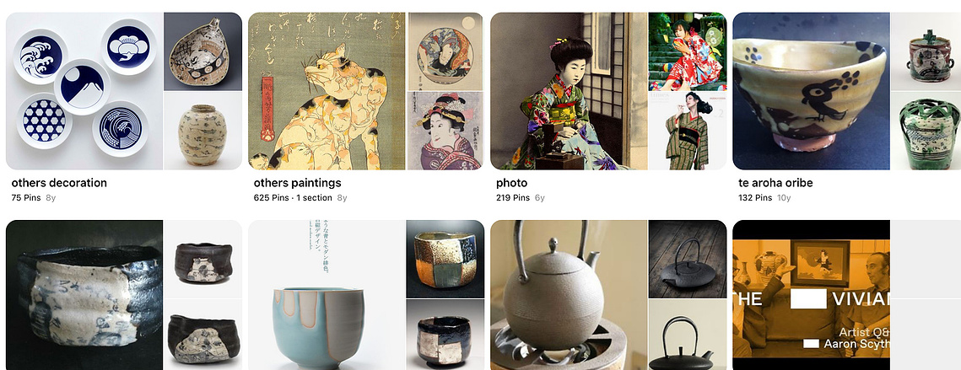
Task: Click the orange Artist Q&A video cover
Action: pos(811,295)
